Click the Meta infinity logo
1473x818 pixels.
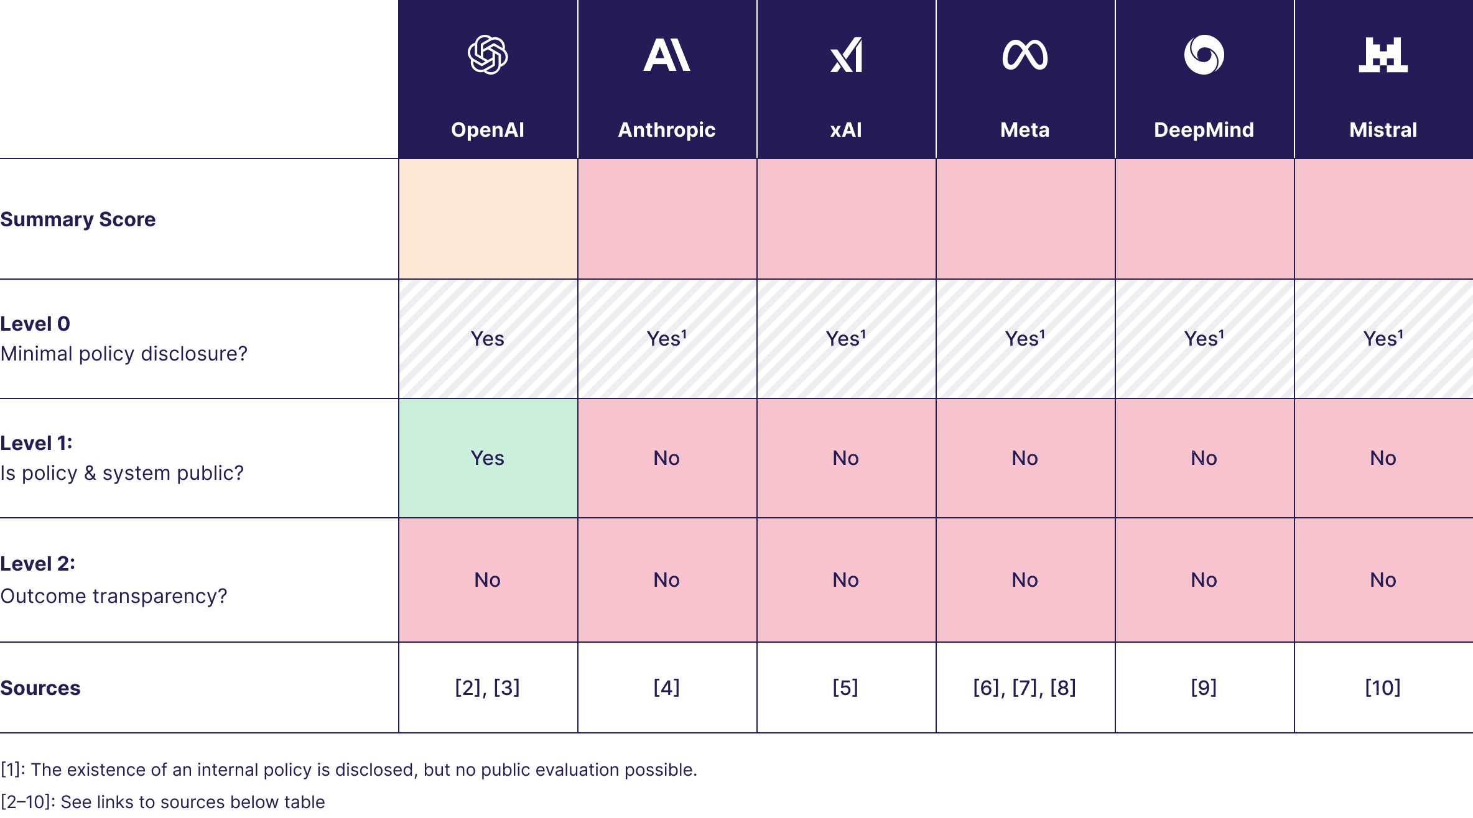point(1025,55)
